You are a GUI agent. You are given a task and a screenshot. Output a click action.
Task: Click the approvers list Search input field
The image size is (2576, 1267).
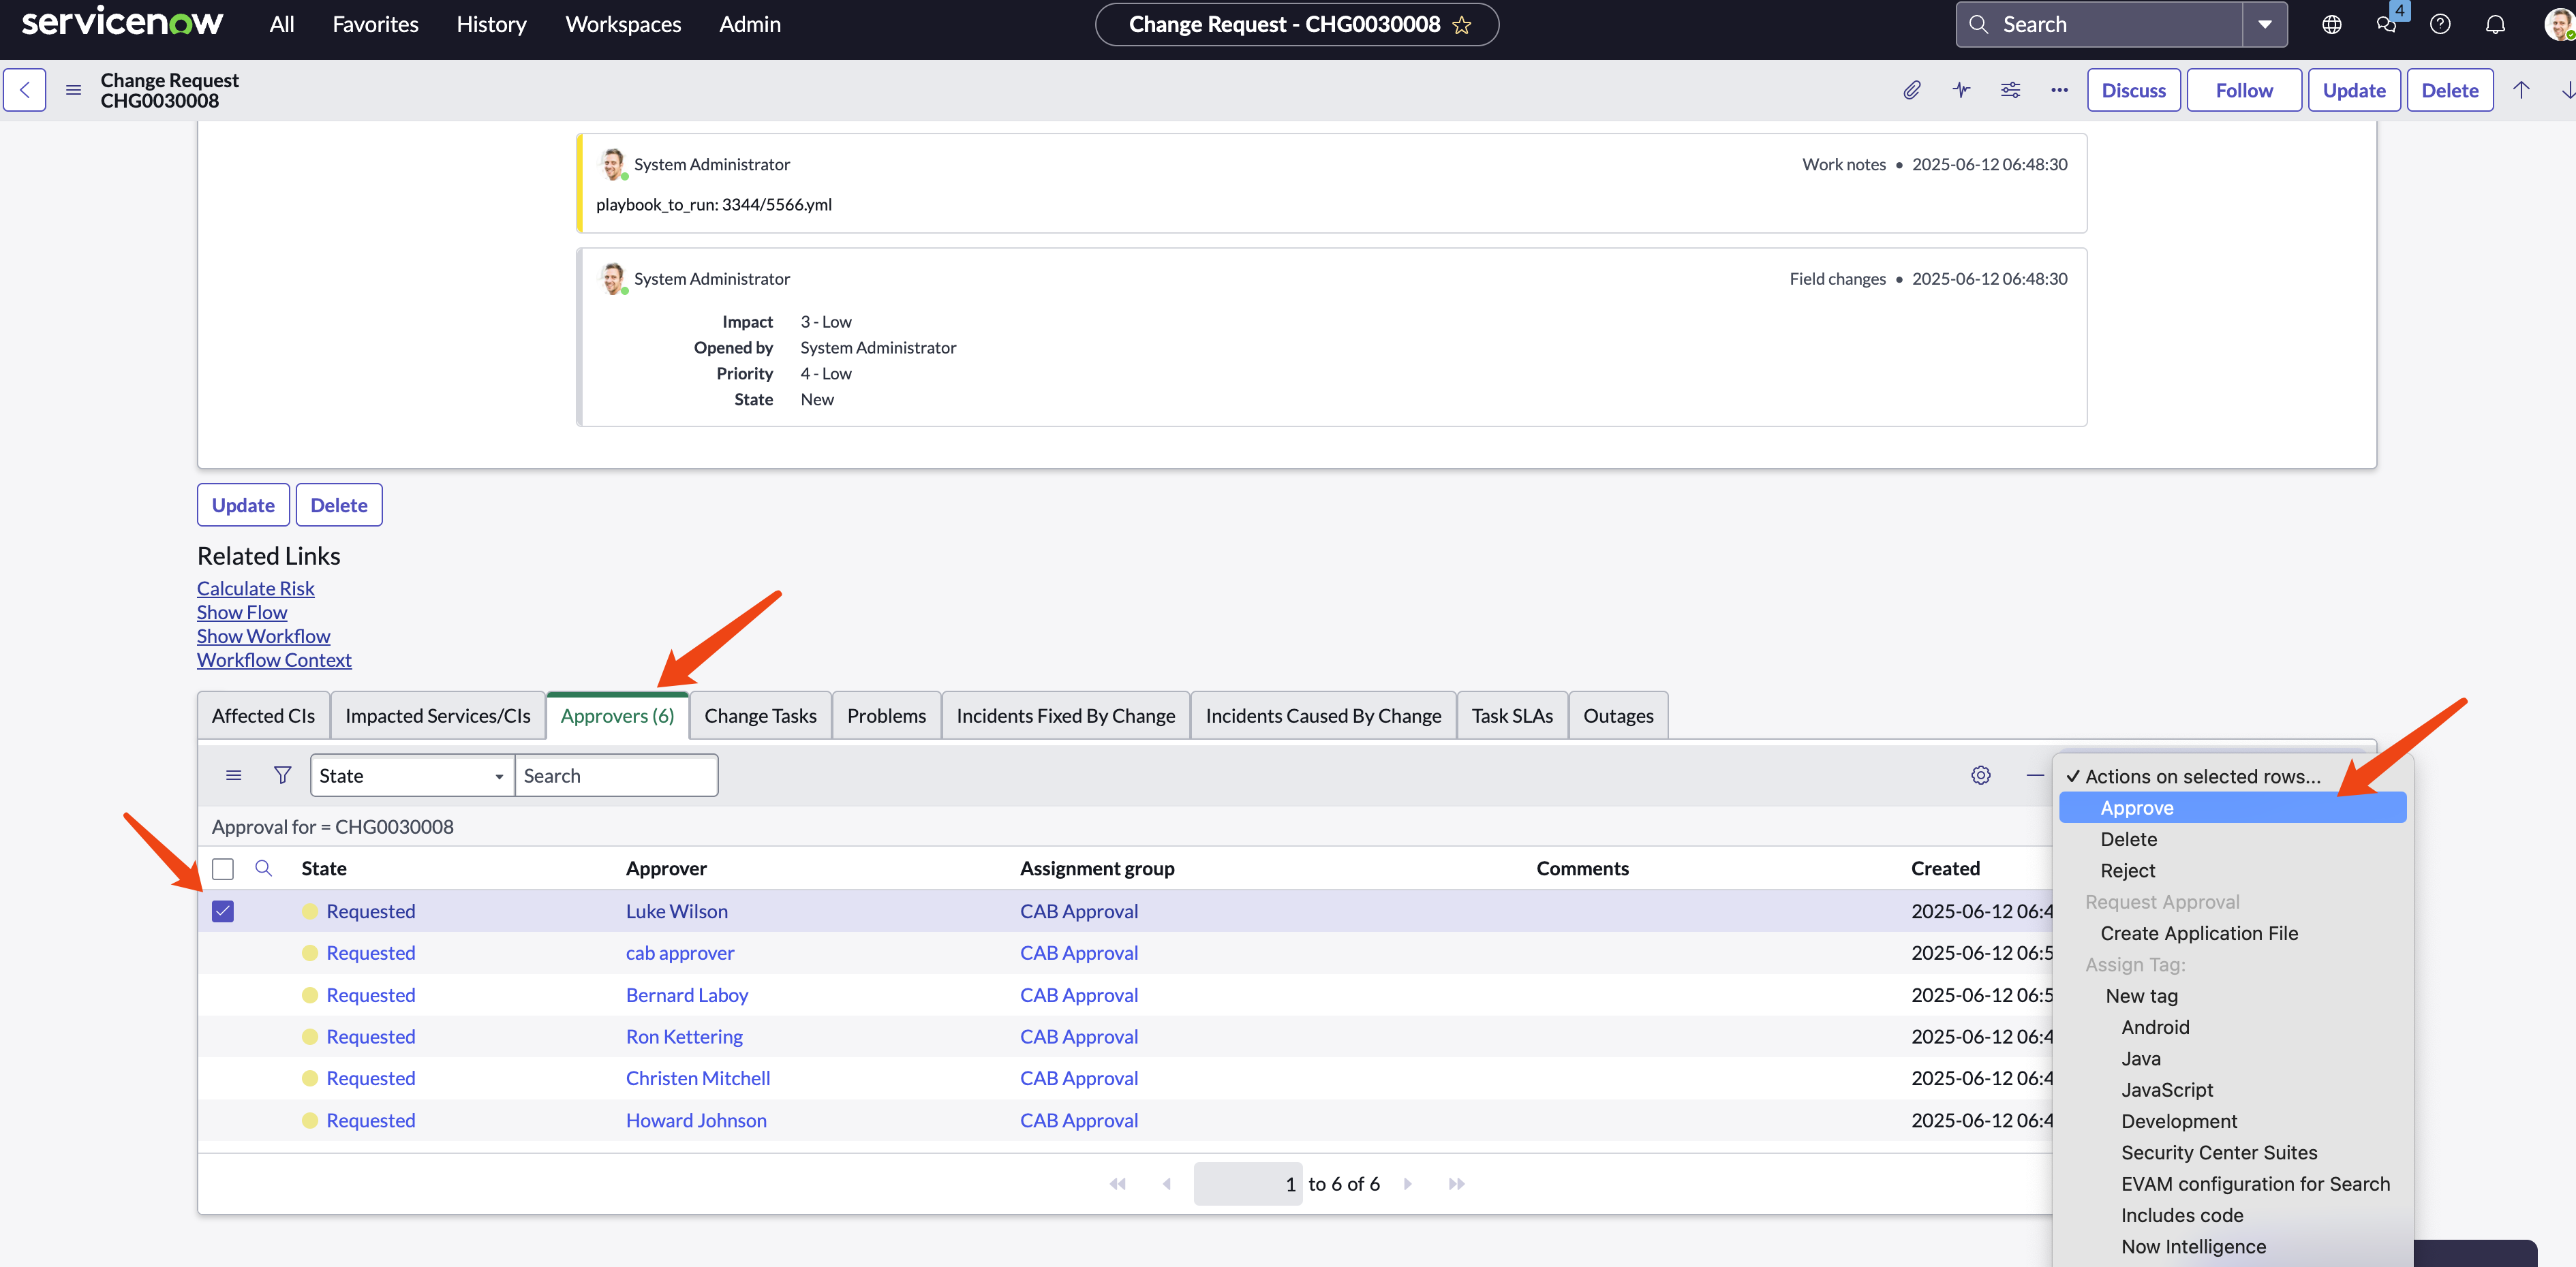tap(616, 775)
